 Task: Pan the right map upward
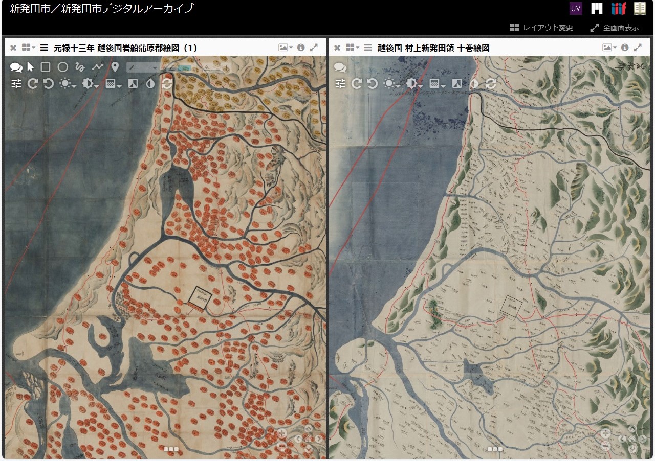click(632, 429)
